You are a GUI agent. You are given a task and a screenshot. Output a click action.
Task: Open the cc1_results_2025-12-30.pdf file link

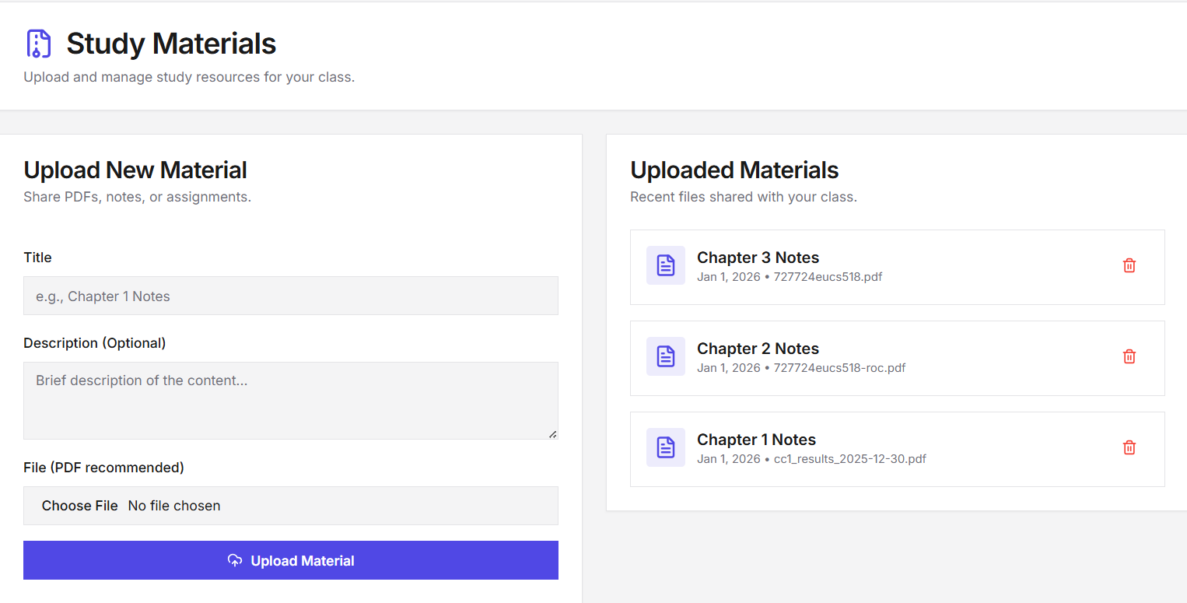click(849, 458)
